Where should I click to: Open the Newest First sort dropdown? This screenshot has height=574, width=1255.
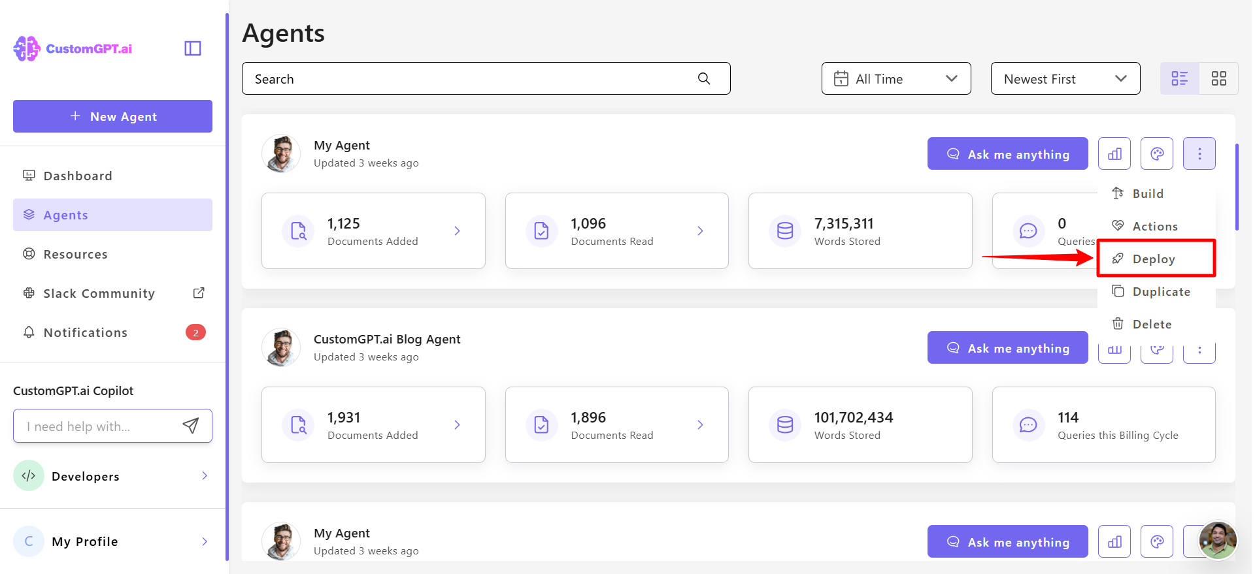pos(1065,78)
